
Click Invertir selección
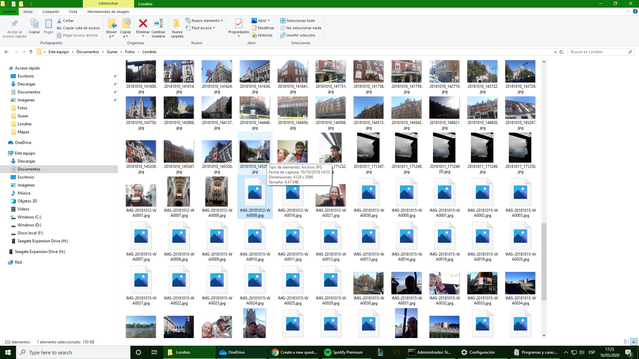pyautogui.click(x=298, y=35)
